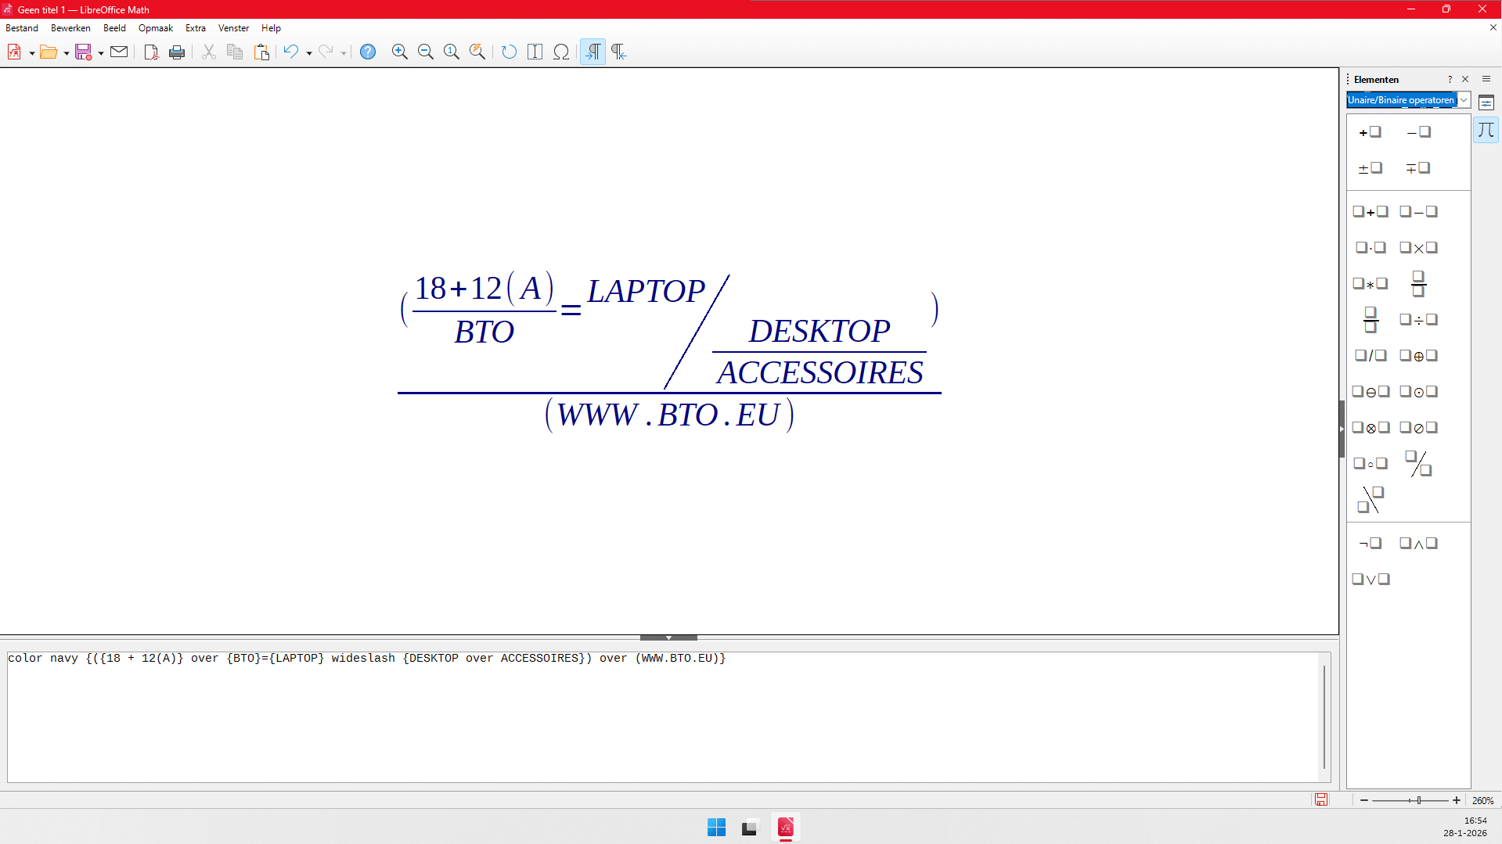Toggle left-to-right text direction button
Screen dimensions: 1502x844
click(593, 52)
